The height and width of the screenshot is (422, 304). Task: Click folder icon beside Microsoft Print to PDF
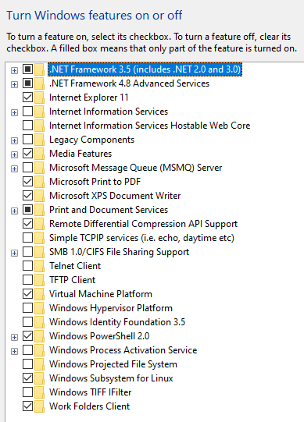point(39,182)
